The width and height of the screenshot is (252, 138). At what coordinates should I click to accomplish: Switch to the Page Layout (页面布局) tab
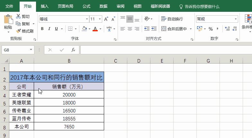(x=66, y=6)
